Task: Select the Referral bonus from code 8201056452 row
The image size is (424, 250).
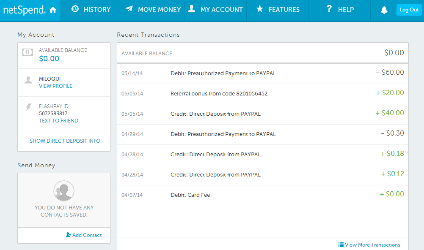Action: tap(262, 94)
